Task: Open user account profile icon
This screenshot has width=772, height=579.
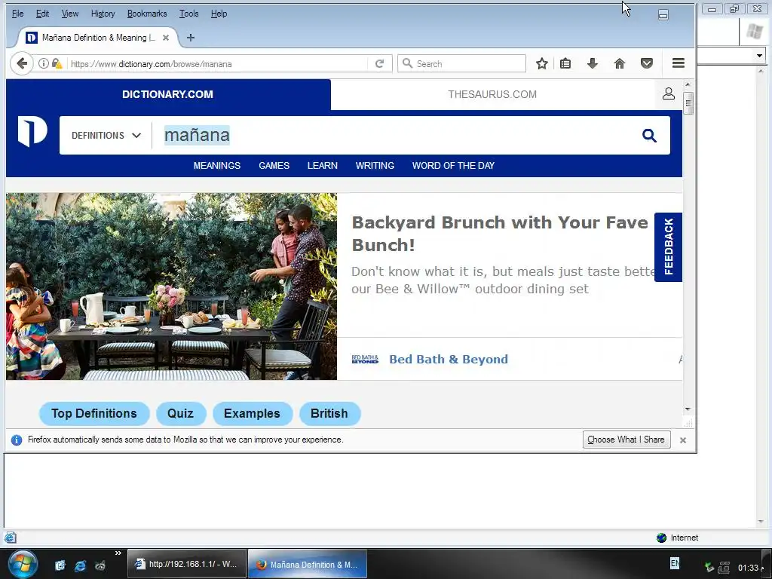Action: (668, 93)
